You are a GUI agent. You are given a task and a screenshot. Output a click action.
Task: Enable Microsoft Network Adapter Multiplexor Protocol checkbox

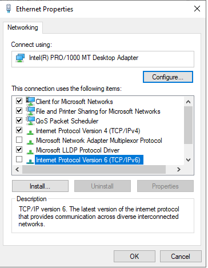coord(19,139)
